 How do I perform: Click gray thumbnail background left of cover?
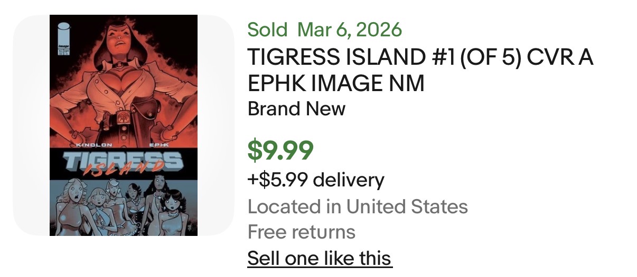click(31, 125)
